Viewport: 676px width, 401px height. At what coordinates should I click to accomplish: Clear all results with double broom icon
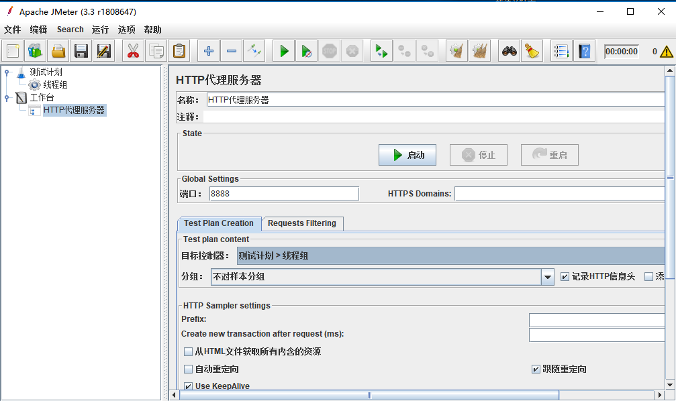click(x=479, y=51)
